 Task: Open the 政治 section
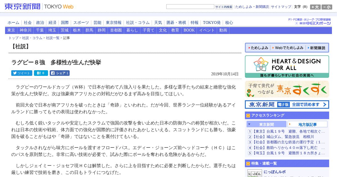click(40, 22)
